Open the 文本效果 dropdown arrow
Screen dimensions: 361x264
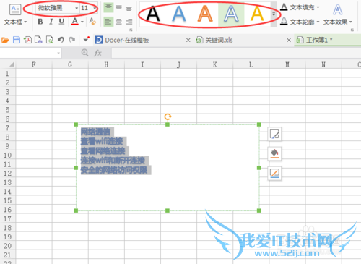(x=351, y=22)
